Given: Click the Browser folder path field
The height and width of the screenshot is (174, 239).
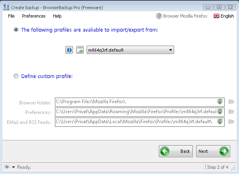Looking at the screenshot, I should click(x=140, y=102).
